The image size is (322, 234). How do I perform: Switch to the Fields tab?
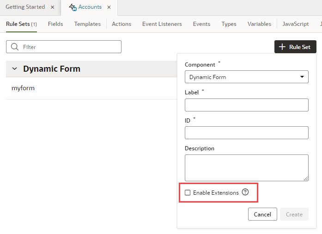coord(55,24)
